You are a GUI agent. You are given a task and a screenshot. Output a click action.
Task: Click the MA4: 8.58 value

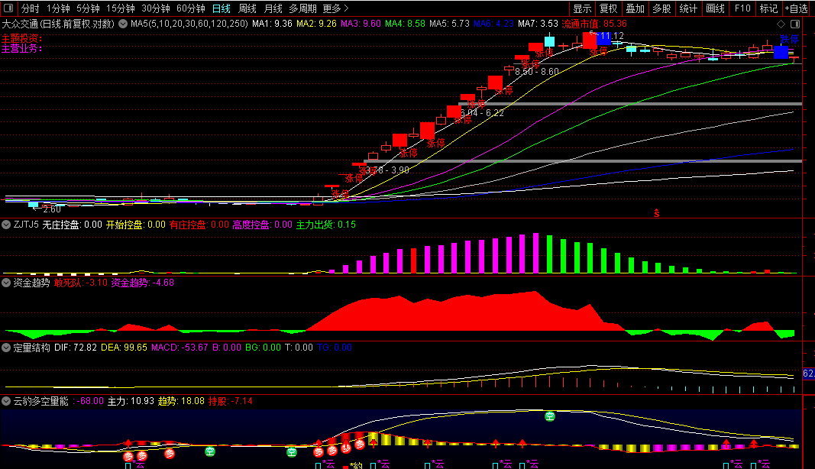tap(405, 24)
